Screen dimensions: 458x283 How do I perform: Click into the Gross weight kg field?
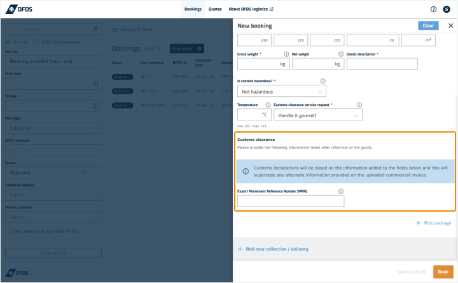pos(263,64)
